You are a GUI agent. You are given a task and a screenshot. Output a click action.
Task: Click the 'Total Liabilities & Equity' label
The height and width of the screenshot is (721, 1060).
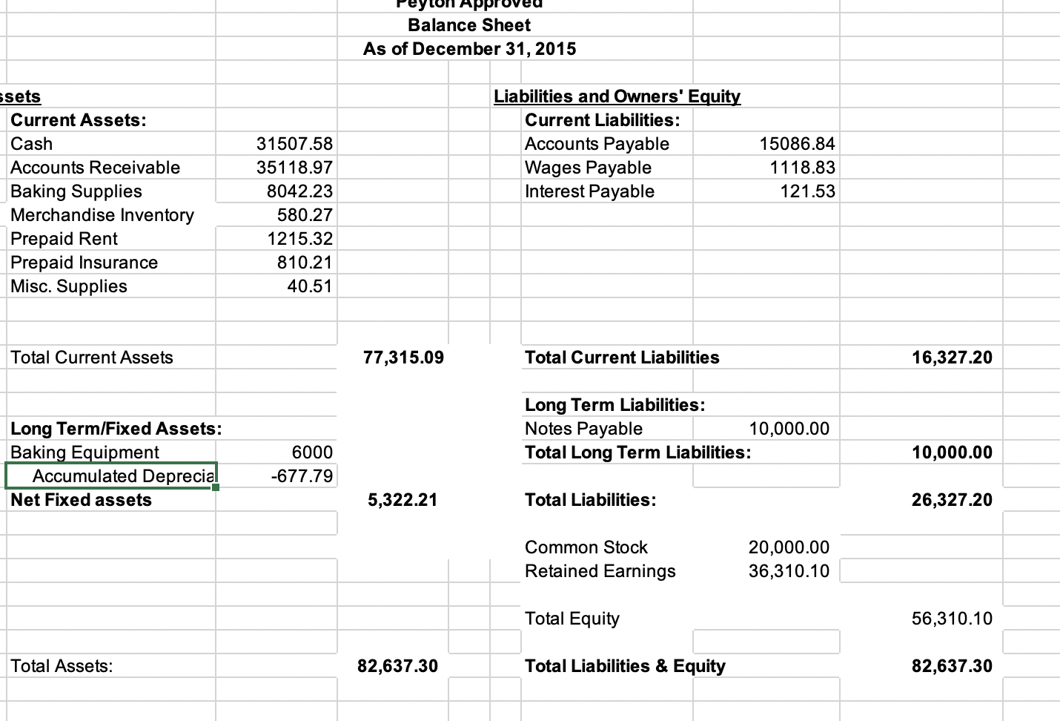626,666
